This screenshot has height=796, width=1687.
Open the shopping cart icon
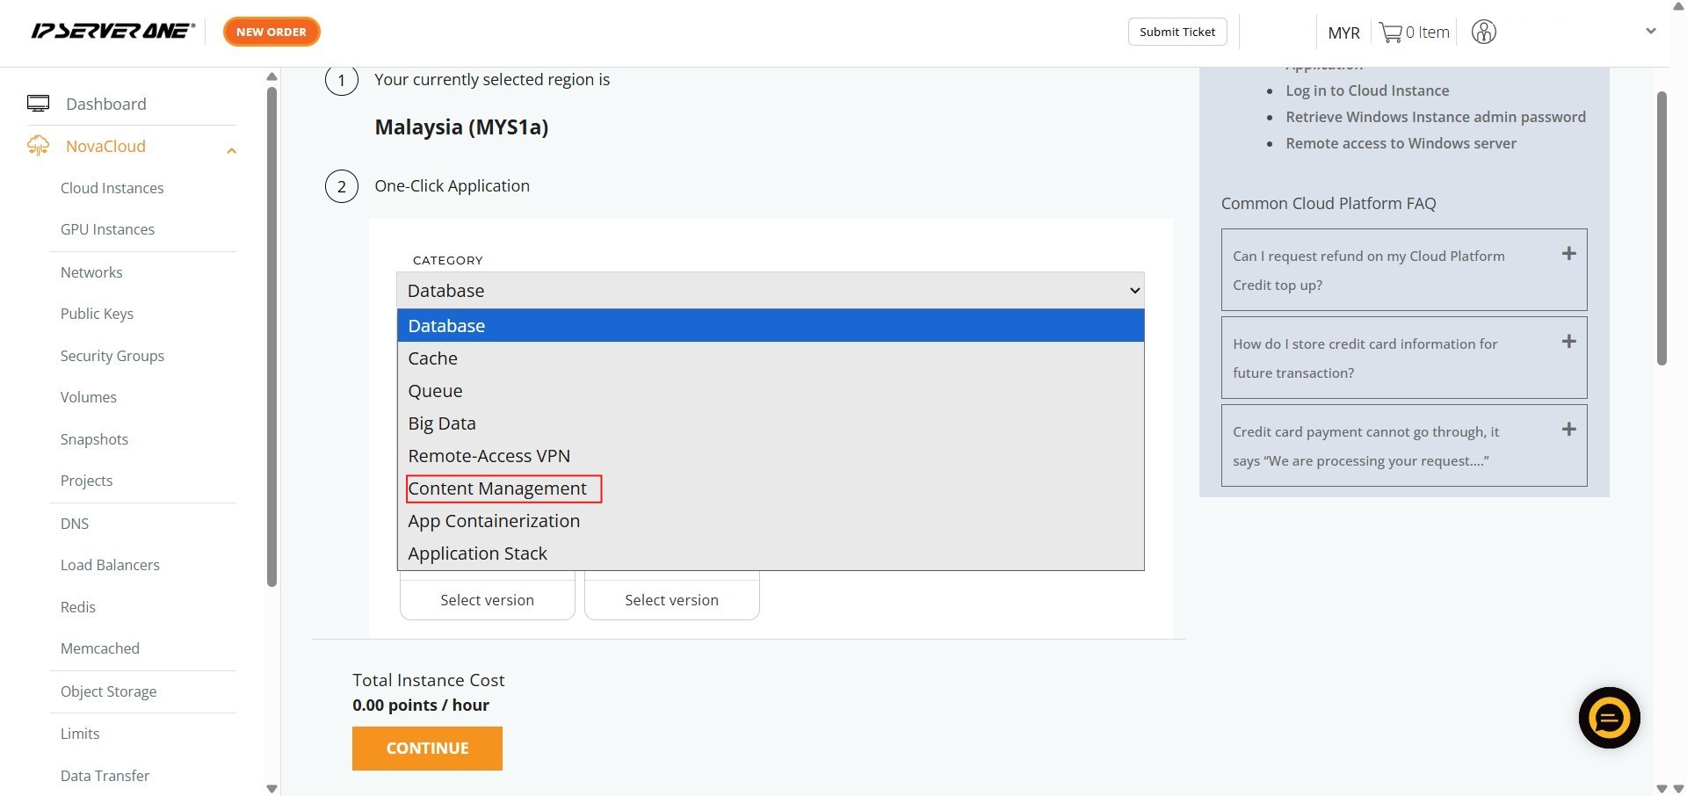[1390, 33]
